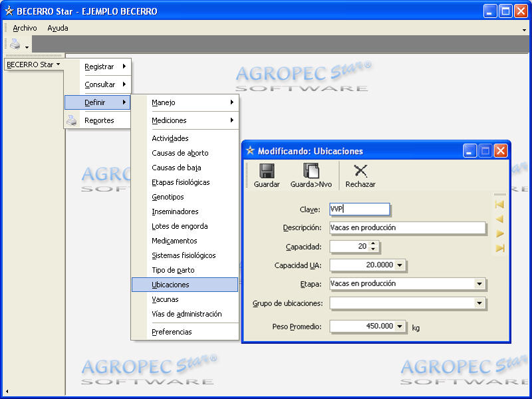Click the Capacidad UA value field

[x=362, y=265]
